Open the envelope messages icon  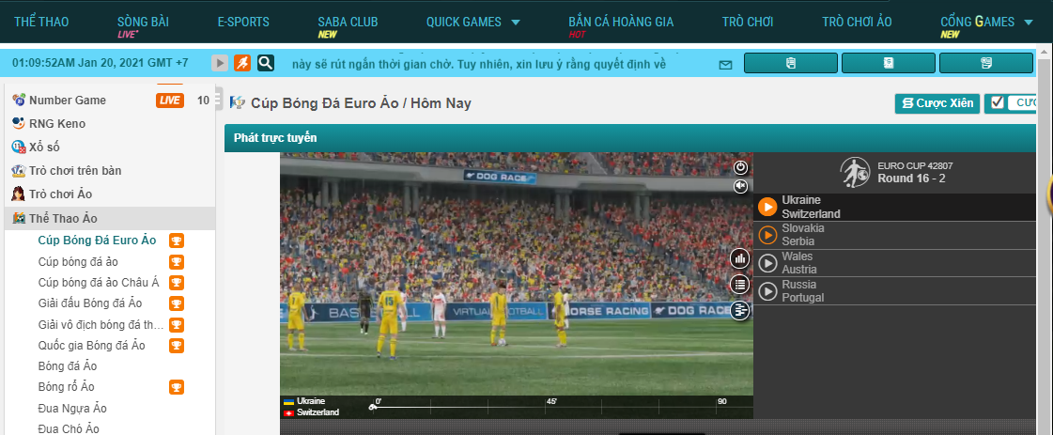725,65
